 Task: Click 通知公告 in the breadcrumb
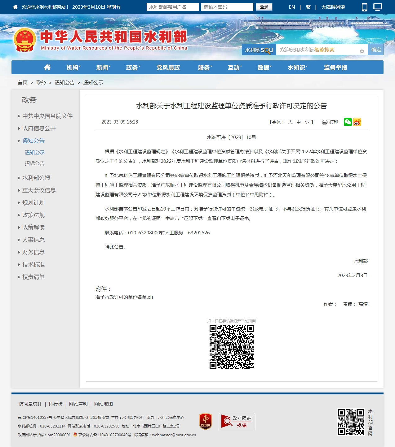click(x=65, y=83)
